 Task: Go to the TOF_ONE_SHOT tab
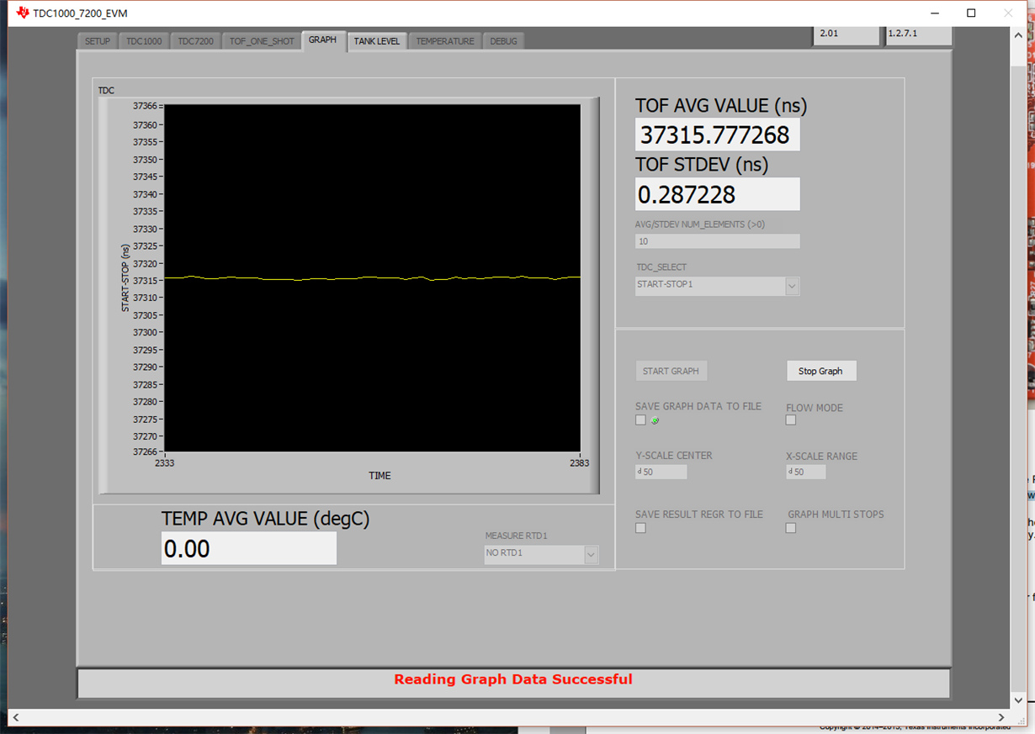pyautogui.click(x=262, y=41)
